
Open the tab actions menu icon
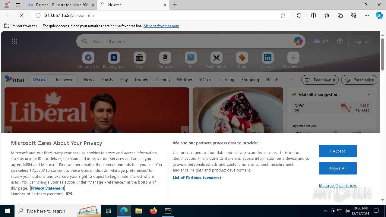(18, 5)
